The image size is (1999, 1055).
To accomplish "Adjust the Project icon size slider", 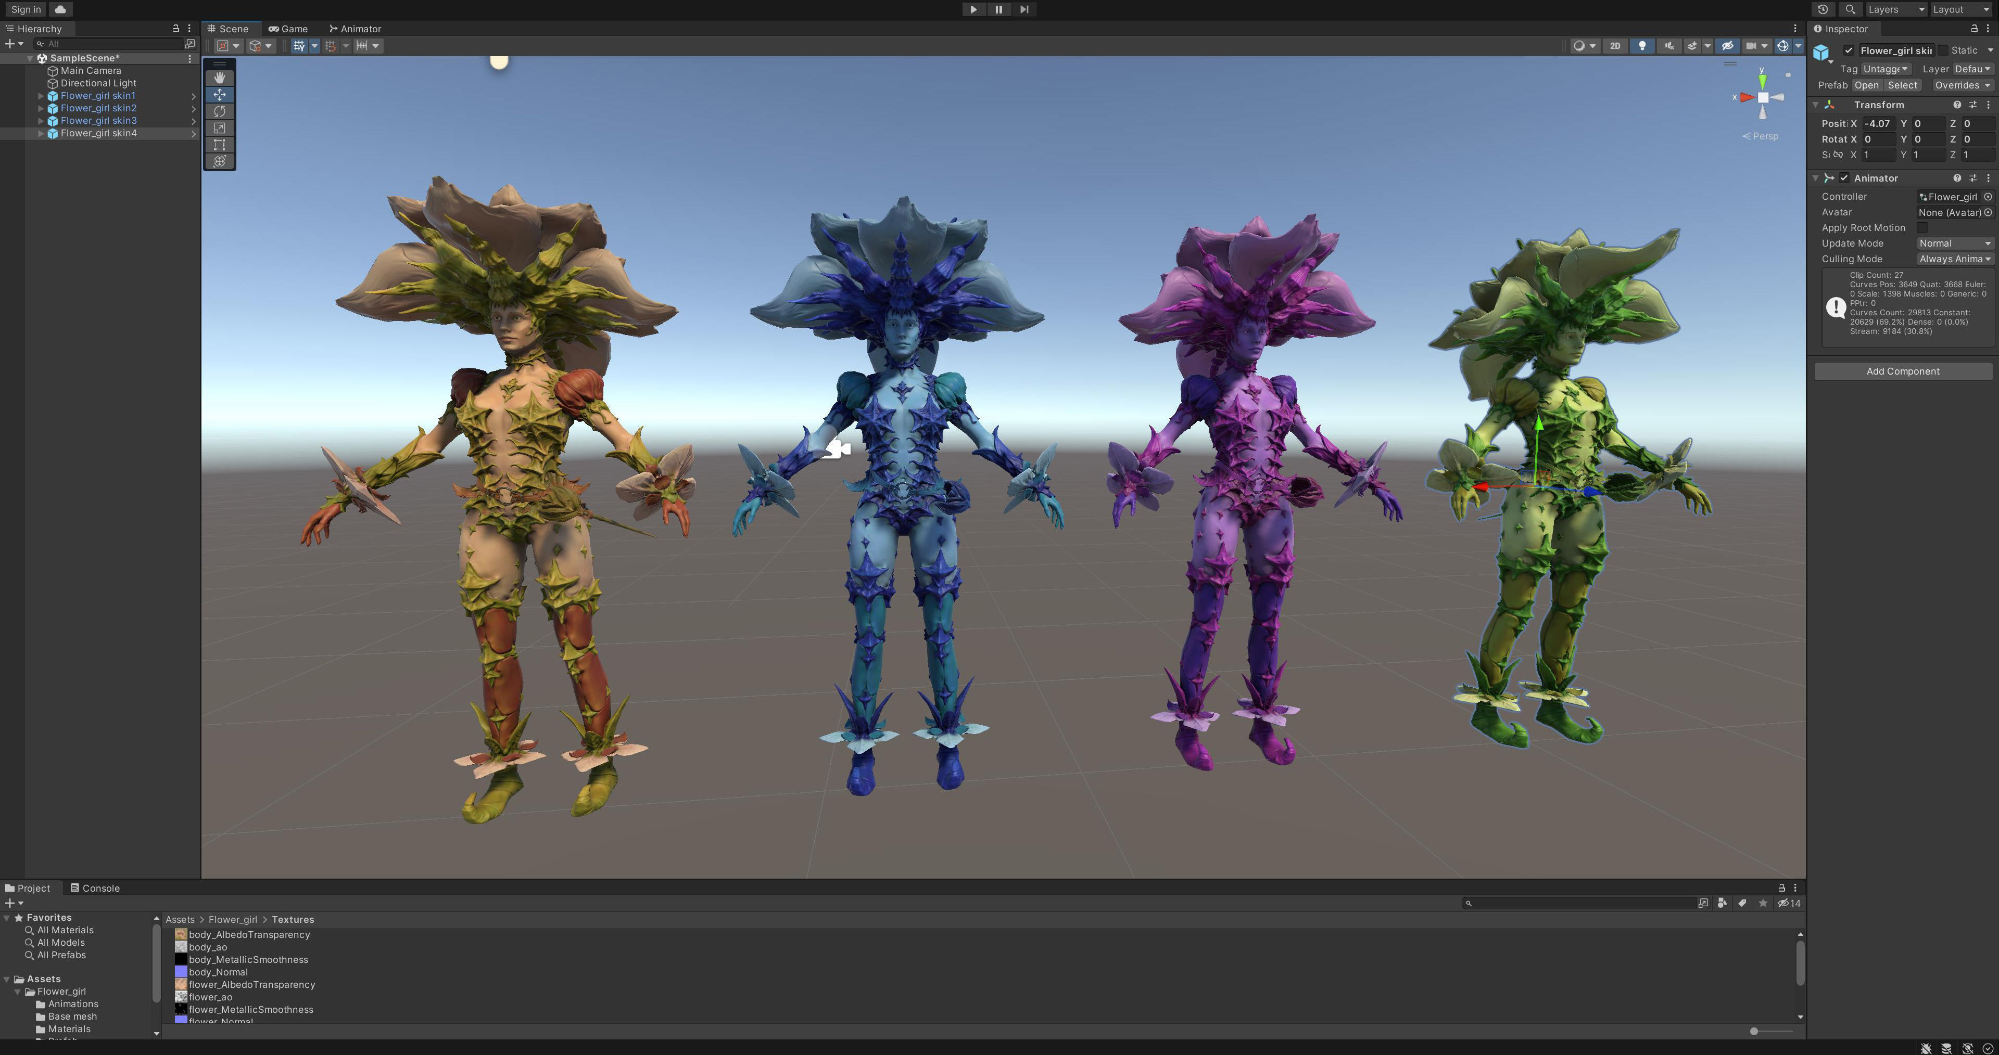I will 1754,1031.
